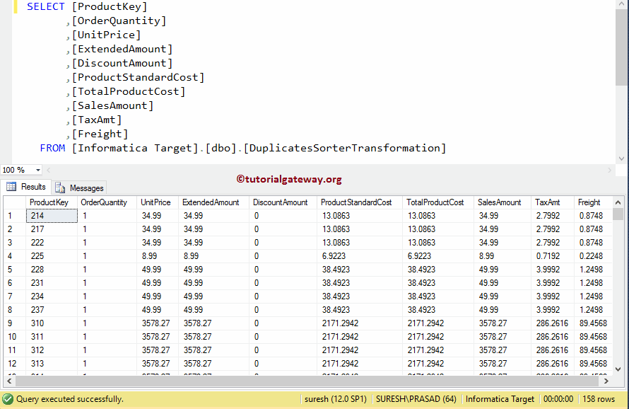629x409 pixels.
Task: Select the UnitPrice column header
Action: [158, 202]
